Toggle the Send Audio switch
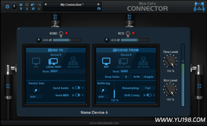Image resolution: width=207 pixels, height=126 pixels. click(78, 88)
